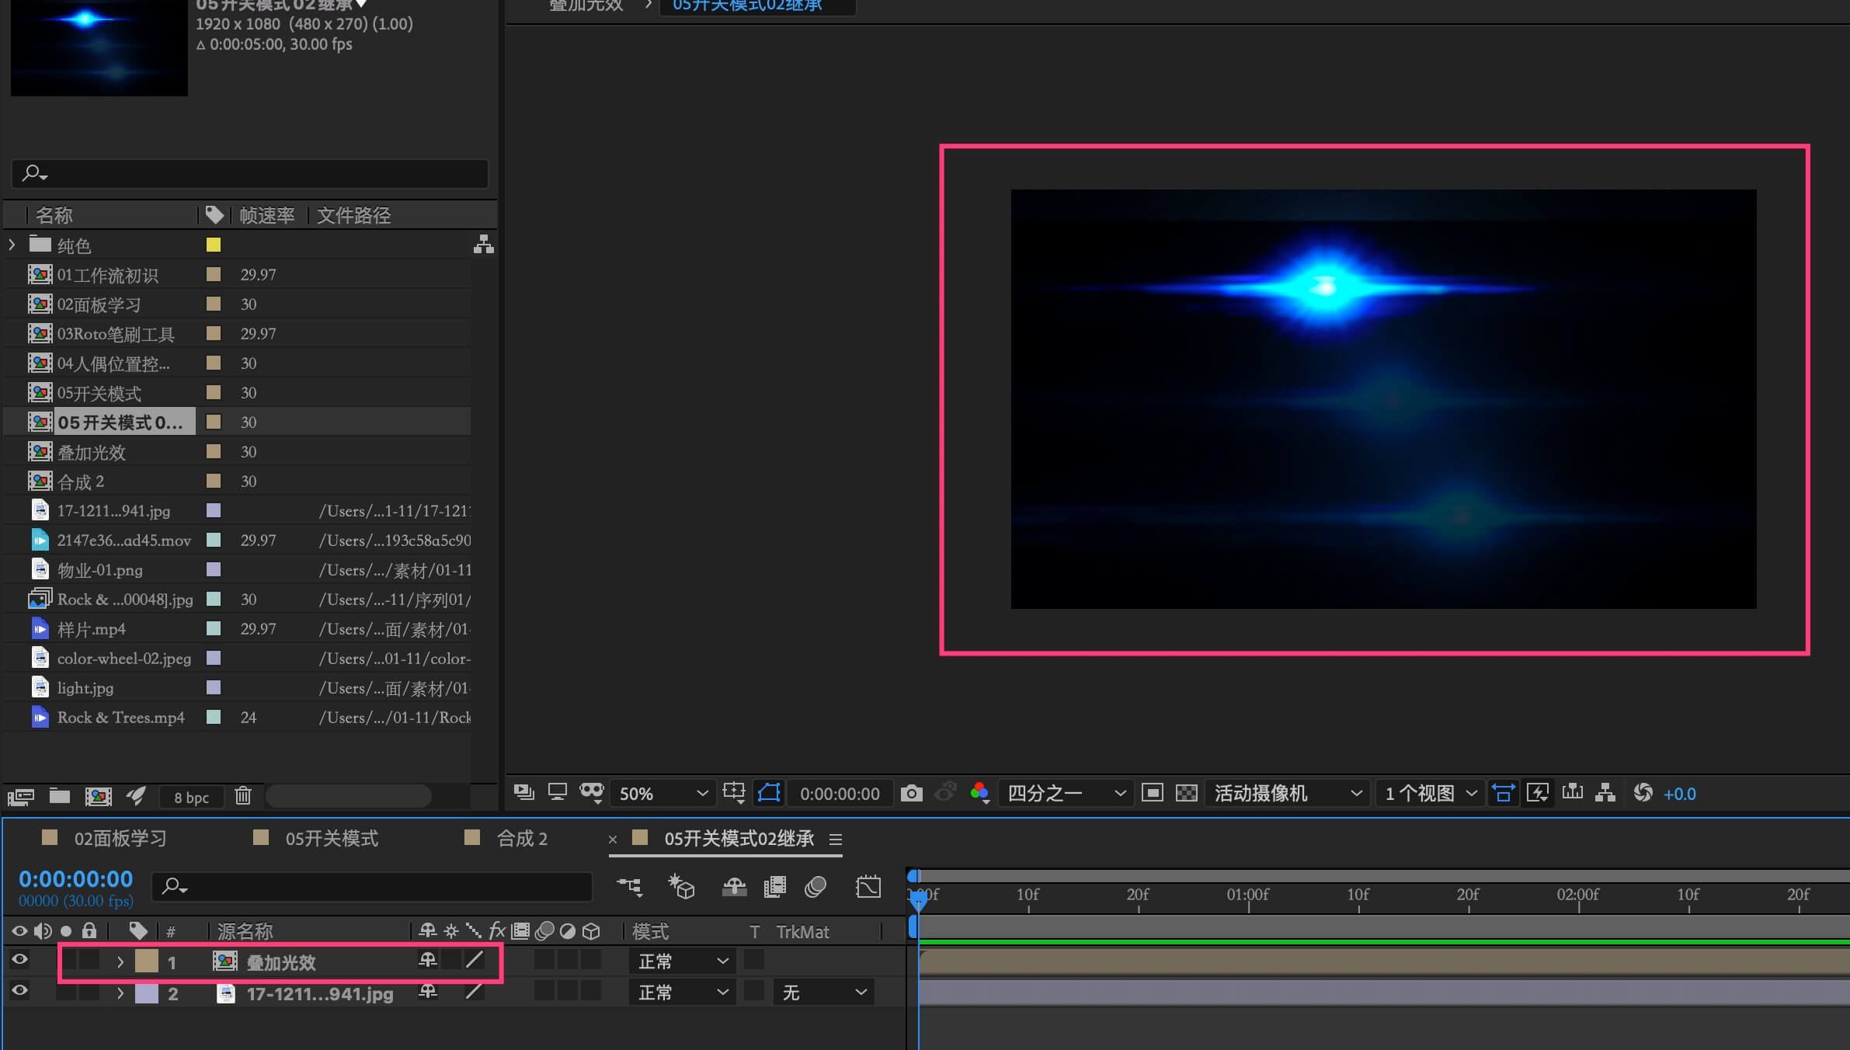The width and height of the screenshot is (1850, 1050).
Task: Click the trash delete icon in project panel
Action: point(243,796)
